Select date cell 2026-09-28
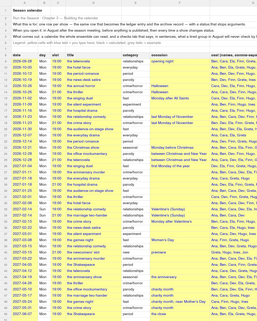This screenshot has height=321, width=257. click(25, 61)
